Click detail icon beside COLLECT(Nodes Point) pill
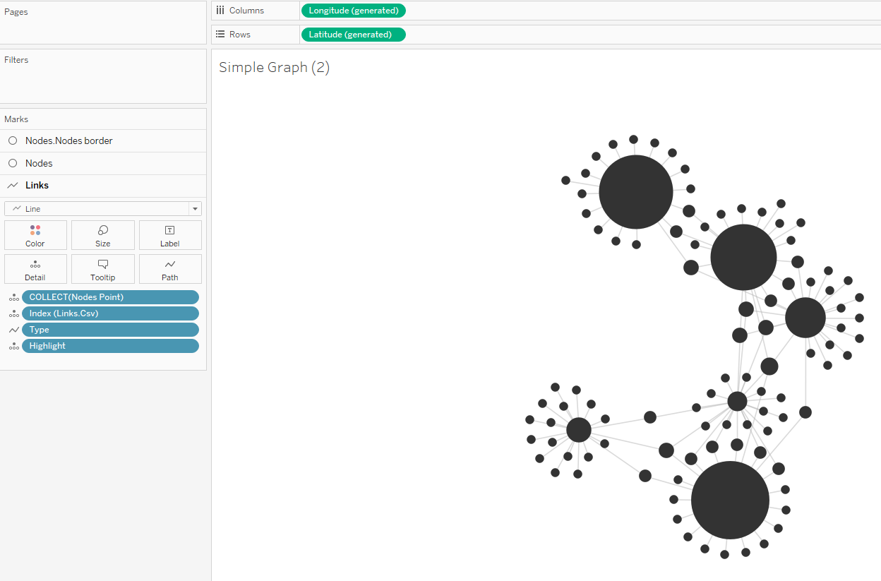 point(13,298)
